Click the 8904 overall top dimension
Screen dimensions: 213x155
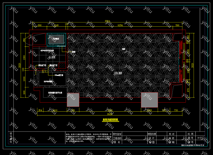[x=107, y=21]
